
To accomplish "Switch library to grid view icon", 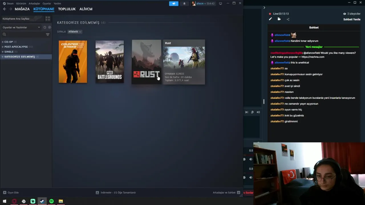I will pyautogui.click(x=48, y=19).
